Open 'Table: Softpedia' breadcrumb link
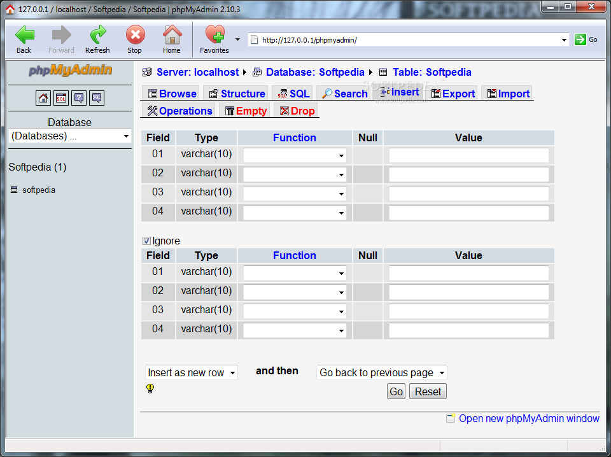The height and width of the screenshot is (457, 611). 432,72
